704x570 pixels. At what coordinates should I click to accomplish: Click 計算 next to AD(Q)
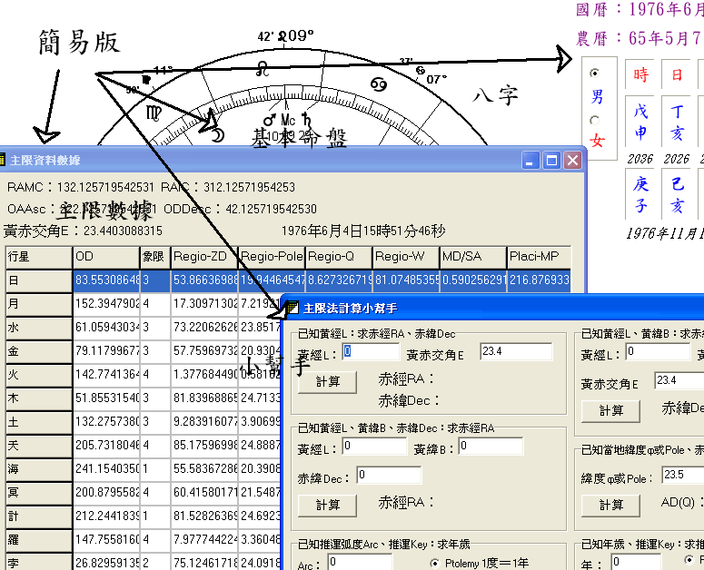[610, 506]
